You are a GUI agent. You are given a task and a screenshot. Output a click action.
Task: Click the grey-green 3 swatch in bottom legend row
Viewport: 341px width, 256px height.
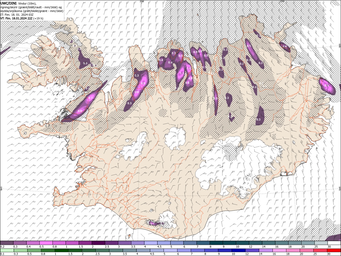[x=116, y=250]
